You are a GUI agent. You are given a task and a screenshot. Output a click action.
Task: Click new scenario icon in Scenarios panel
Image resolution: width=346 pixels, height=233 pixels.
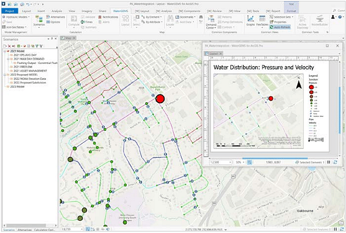tap(5, 46)
